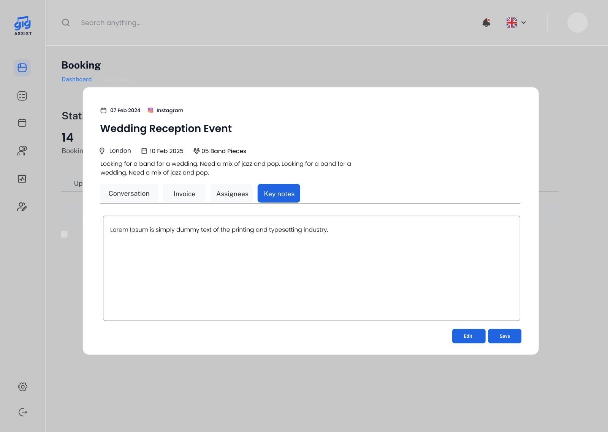Open the user edit sidebar icon
Screen dimensions: 608x432
(22, 207)
